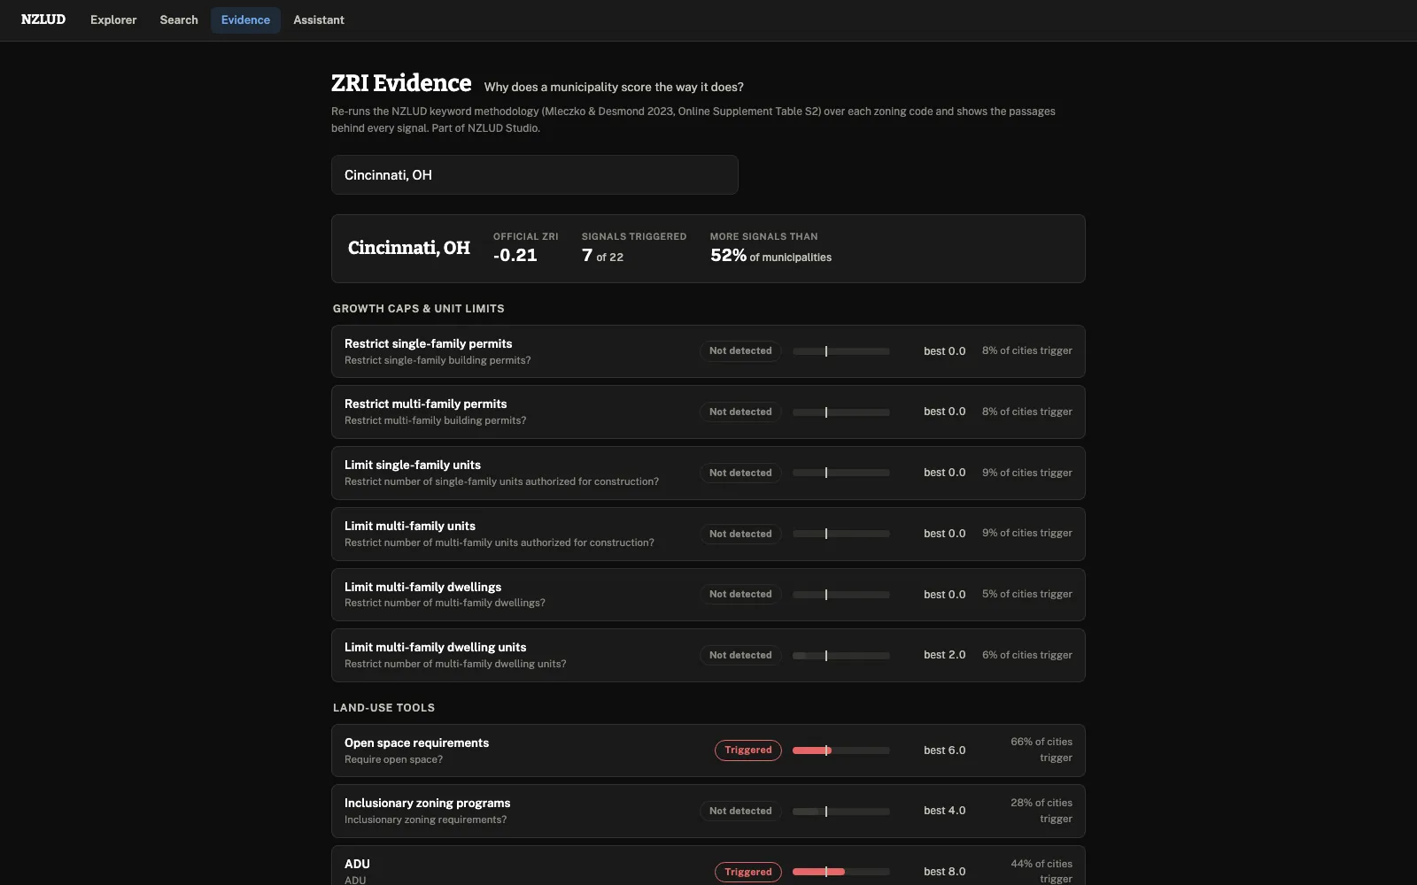The width and height of the screenshot is (1417, 885).
Task: Click '6% of cities trigger' text
Action: (1027, 655)
